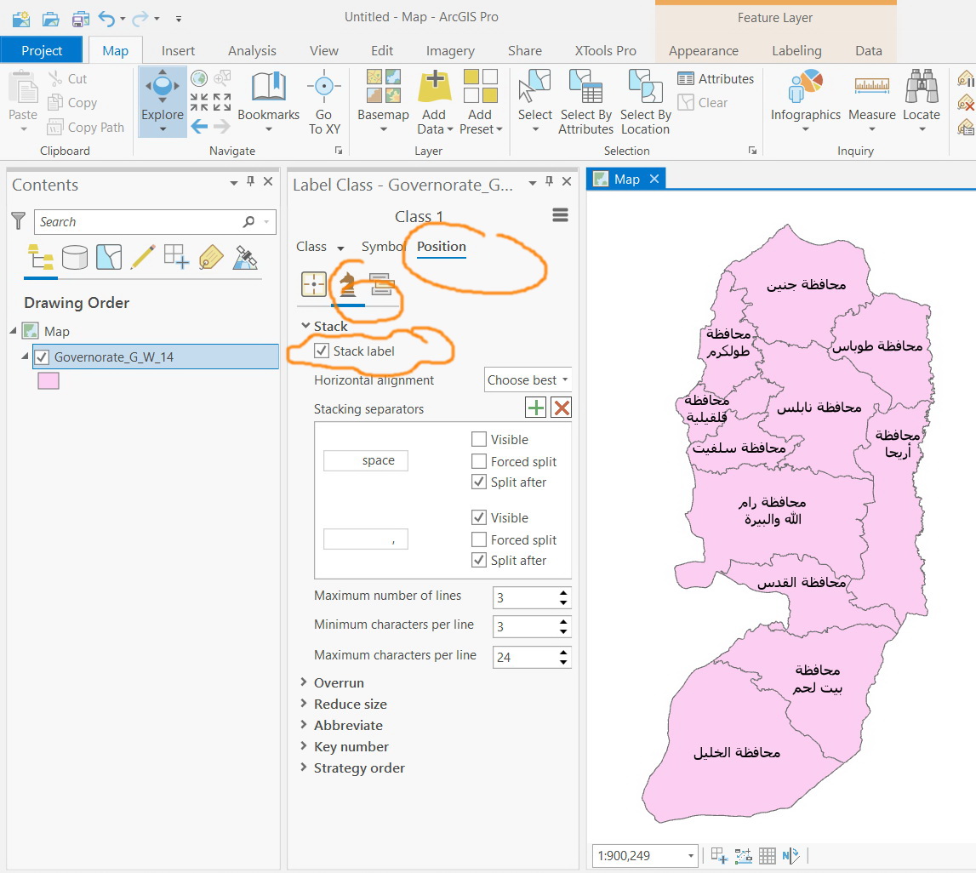976x873 pixels.
Task: Open the Appearance ribbon tab
Action: pos(704,51)
